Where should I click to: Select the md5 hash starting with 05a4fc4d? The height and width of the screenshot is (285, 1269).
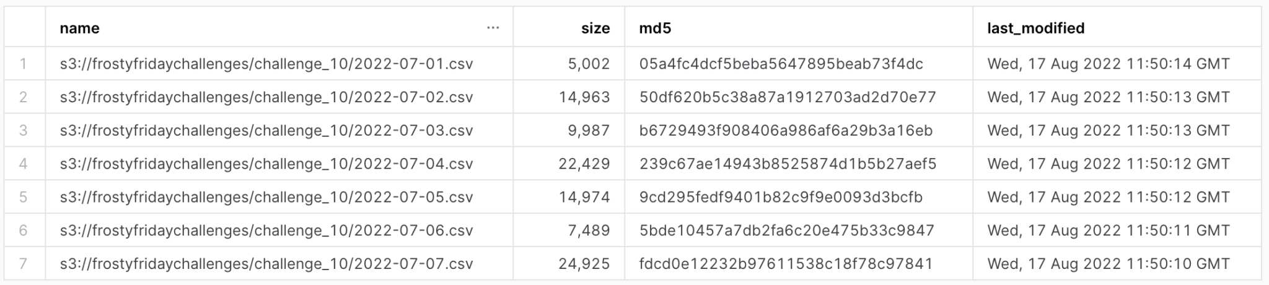[x=781, y=64]
